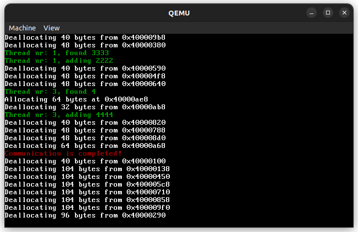358x232 pixels.
Task: Click line 'Deallocating 104 bytes from 0x40000450'
Action: (x=87, y=177)
